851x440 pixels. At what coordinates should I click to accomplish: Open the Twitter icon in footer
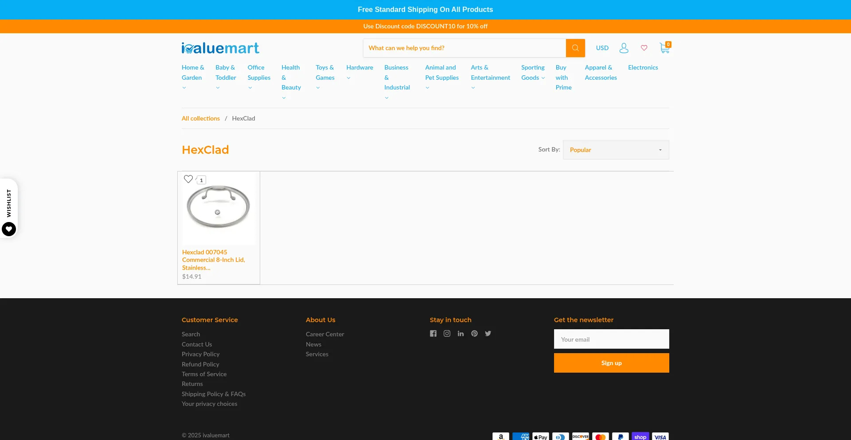pyautogui.click(x=488, y=334)
